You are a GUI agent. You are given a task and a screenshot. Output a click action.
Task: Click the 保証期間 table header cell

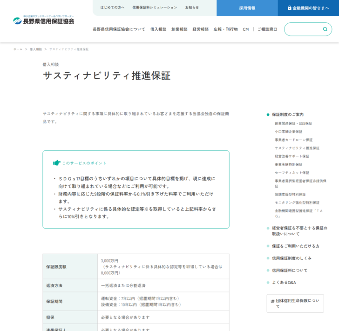[70, 301]
